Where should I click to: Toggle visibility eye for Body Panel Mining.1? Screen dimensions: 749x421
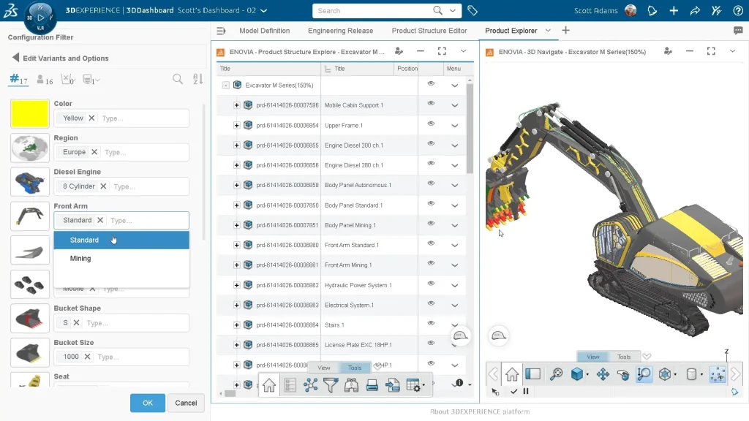point(431,224)
